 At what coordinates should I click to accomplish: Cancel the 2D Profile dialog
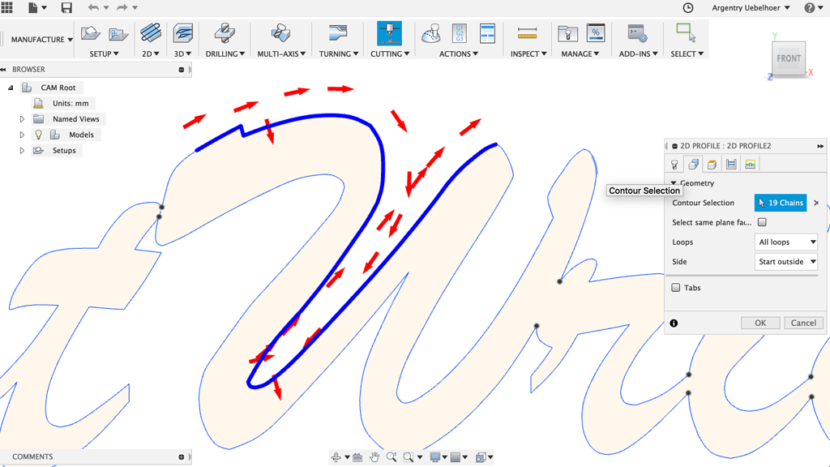pyautogui.click(x=803, y=323)
